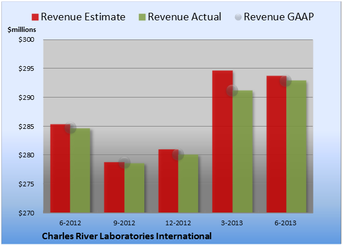This screenshot has height=245, width=342.
Task: Click the GAAP marker on 12-2012 bars
Action: tap(178, 154)
